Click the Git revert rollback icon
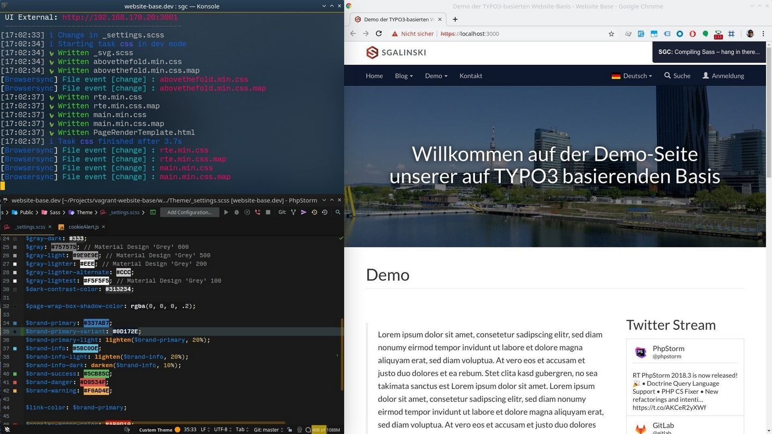Viewport: 772px width, 434px height. (324, 212)
